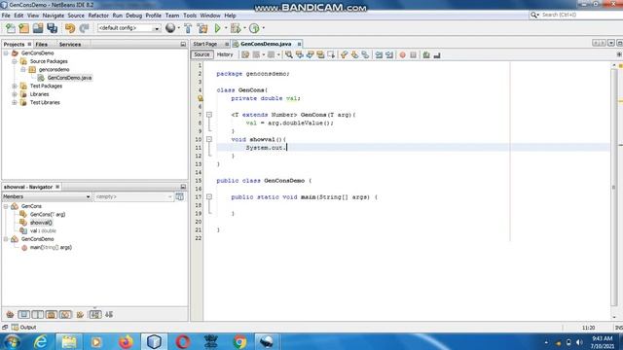Collapse GenConsDemo project node
Image resolution: width=623 pixels, height=350 pixels.
[x=7, y=52]
